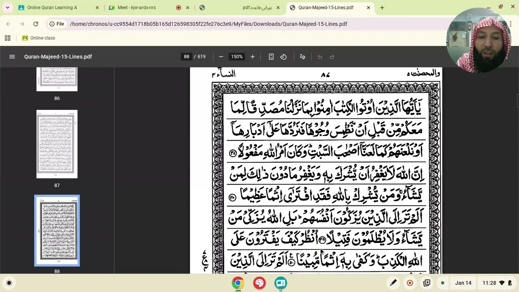
Task: Click the page number field 88
Action: tap(187, 57)
